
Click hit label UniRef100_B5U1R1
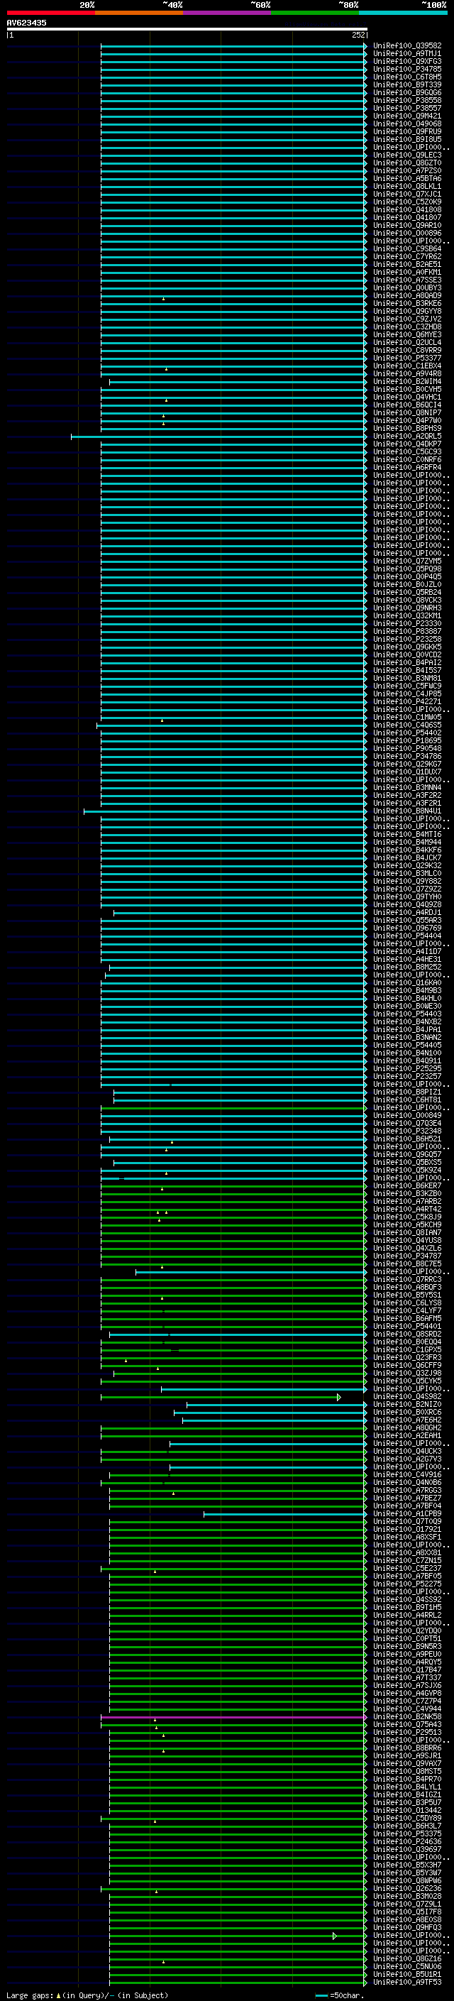click(x=406, y=1974)
